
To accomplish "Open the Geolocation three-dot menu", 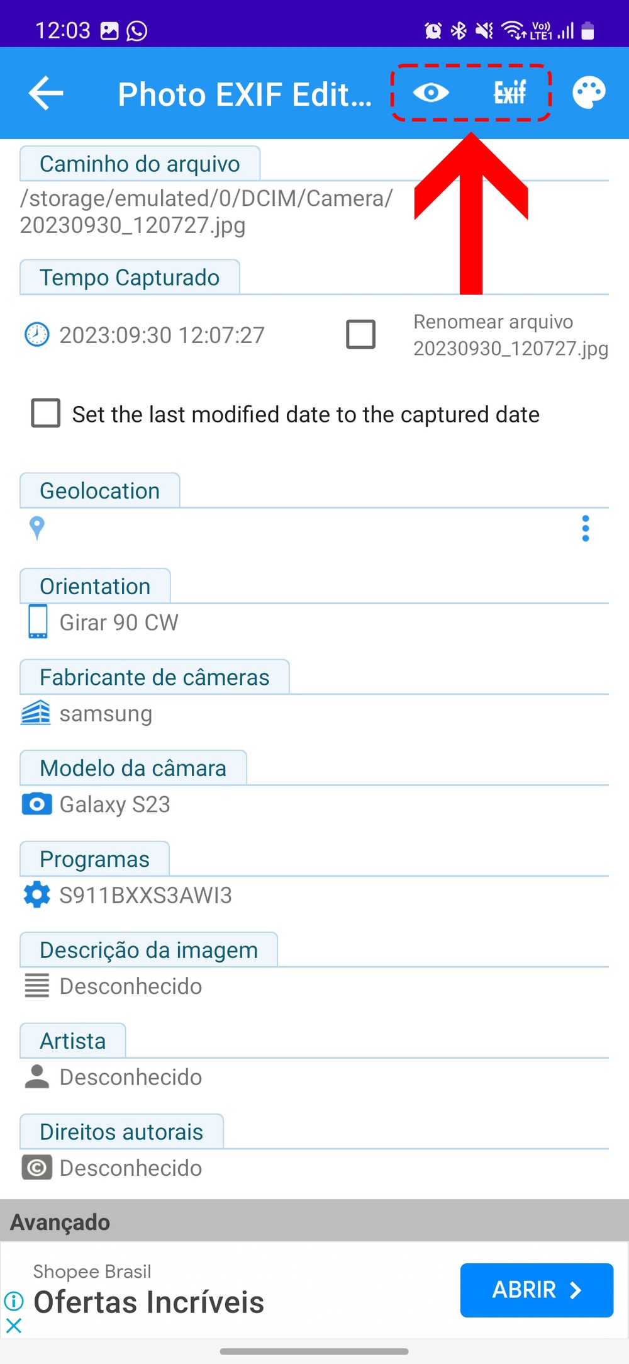I will (x=586, y=529).
